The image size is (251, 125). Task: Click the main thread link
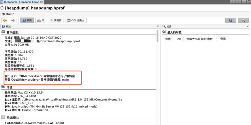[65, 79]
